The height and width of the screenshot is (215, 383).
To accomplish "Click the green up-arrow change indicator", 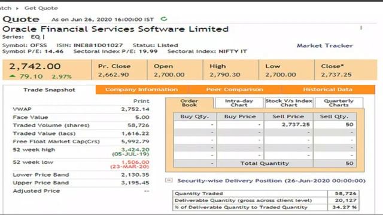I will coord(13,76).
